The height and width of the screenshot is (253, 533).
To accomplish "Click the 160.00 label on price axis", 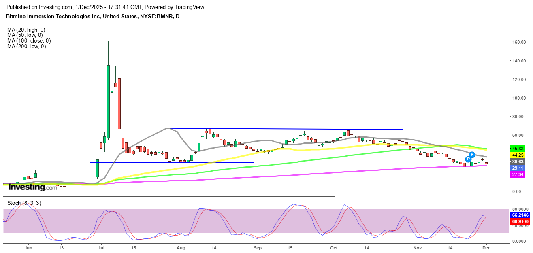I will click(x=518, y=42).
